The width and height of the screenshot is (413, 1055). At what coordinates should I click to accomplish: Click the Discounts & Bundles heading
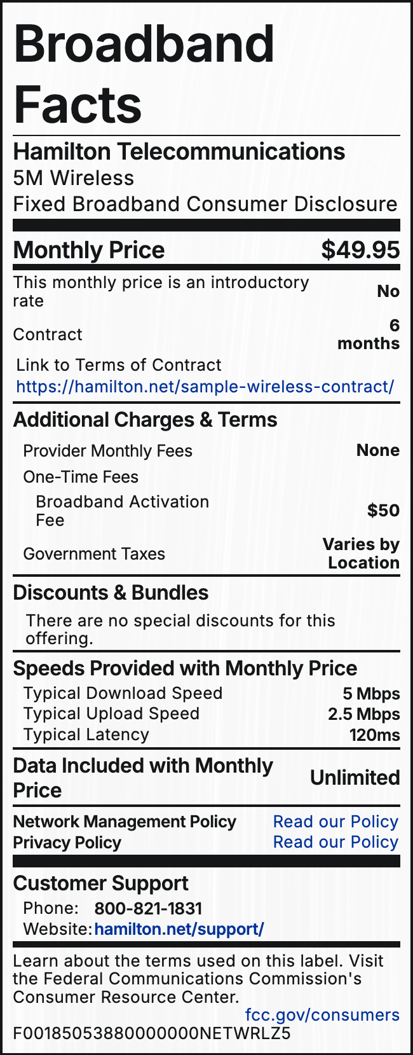click(x=111, y=593)
